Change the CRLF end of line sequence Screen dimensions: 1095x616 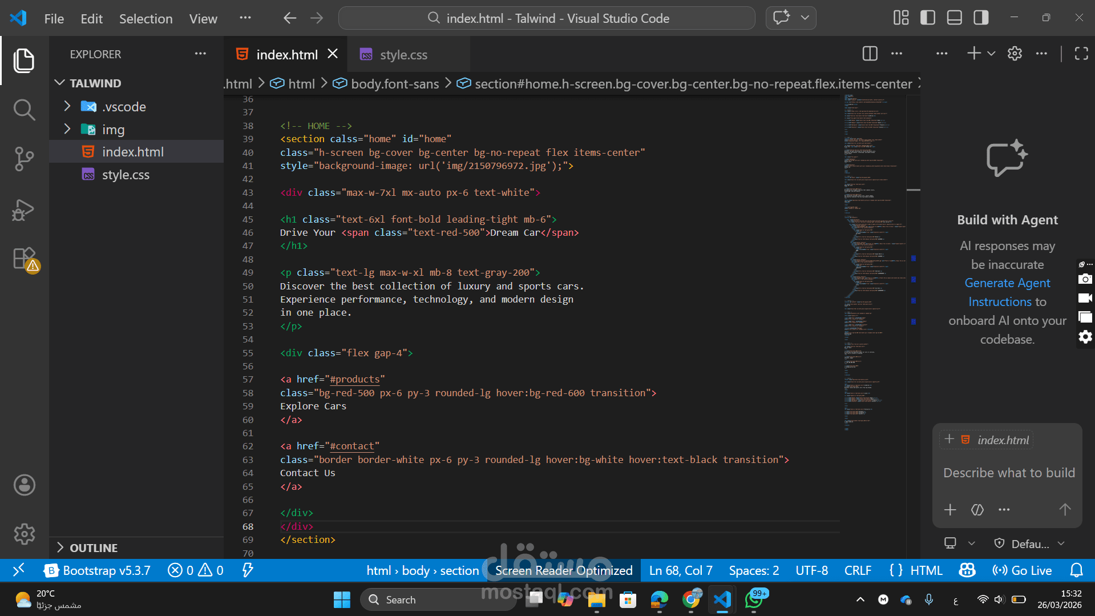(858, 570)
